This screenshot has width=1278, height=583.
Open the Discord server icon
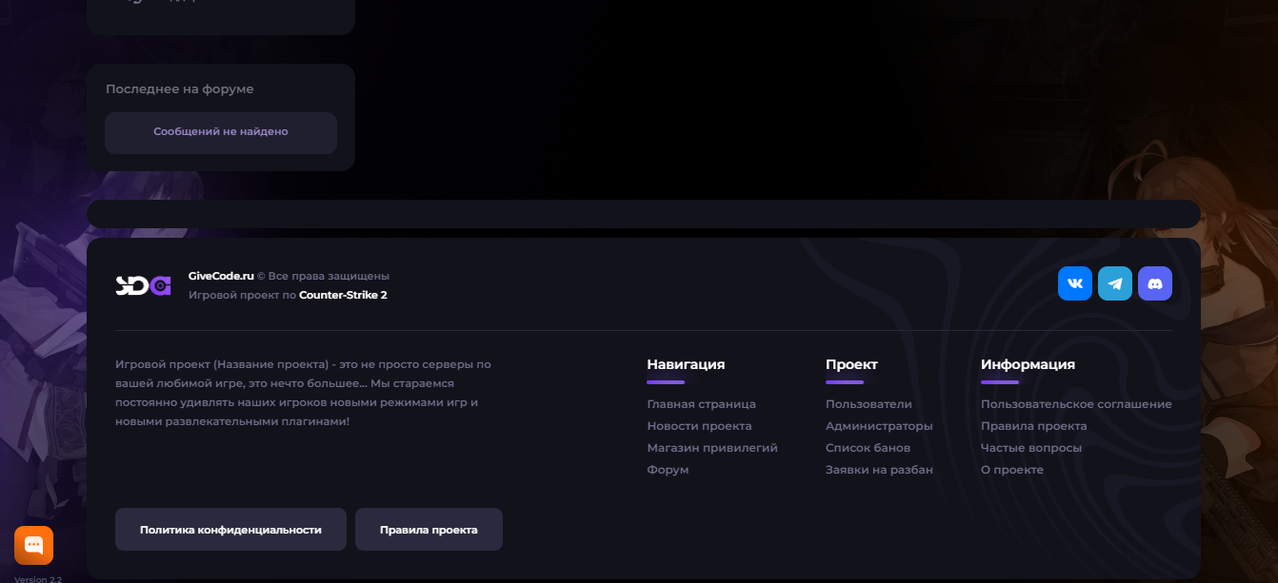(1154, 283)
